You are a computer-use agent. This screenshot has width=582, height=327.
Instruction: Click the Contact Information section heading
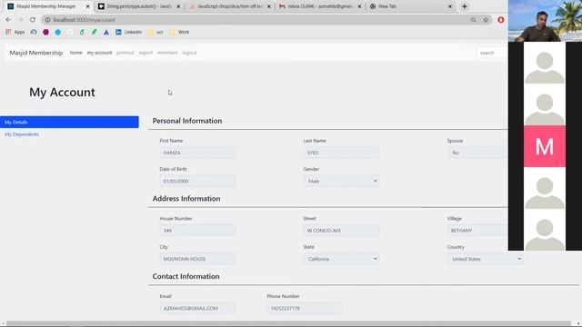coord(186,276)
